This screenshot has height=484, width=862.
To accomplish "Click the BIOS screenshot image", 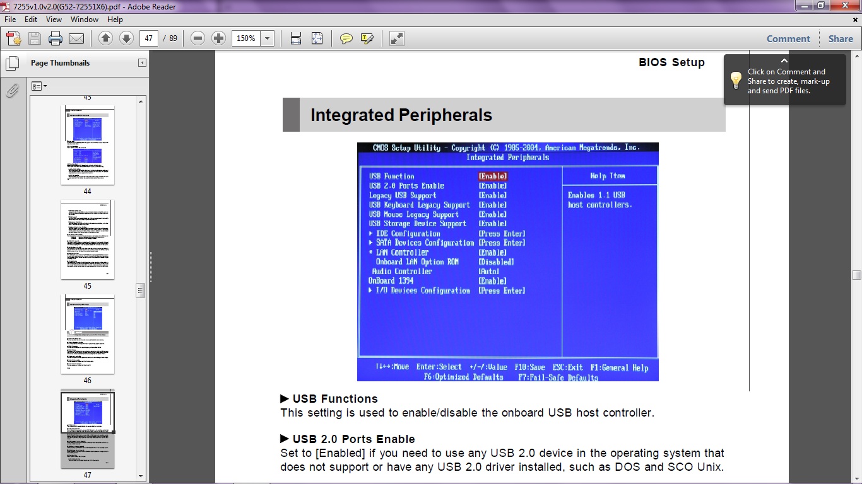I will [508, 262].
